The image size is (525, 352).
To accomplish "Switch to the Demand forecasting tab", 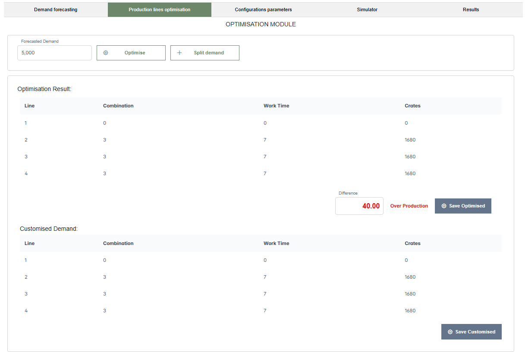I will coord(56,9).
